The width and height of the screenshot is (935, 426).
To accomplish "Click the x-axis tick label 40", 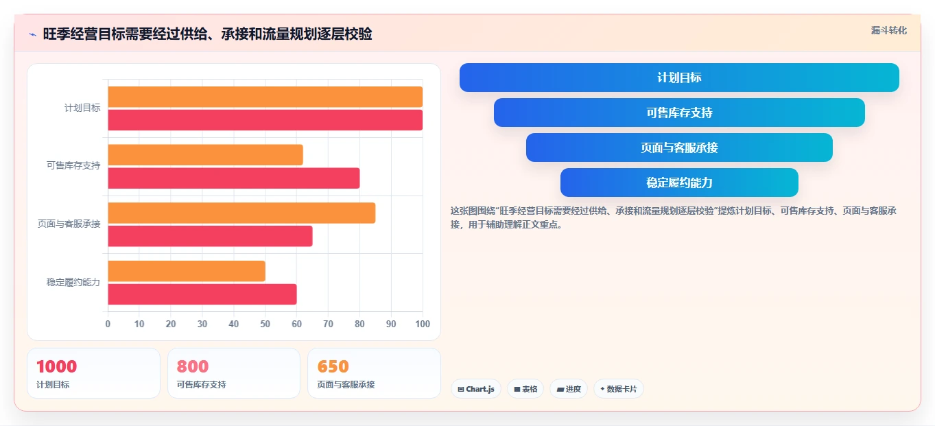I will [234, 324].
